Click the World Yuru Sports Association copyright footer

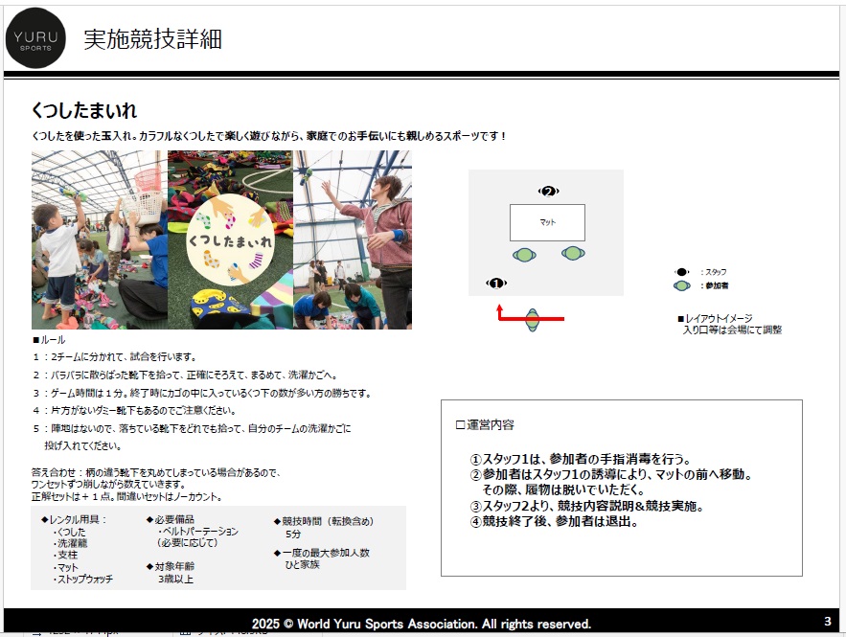(x=422, y=624)
